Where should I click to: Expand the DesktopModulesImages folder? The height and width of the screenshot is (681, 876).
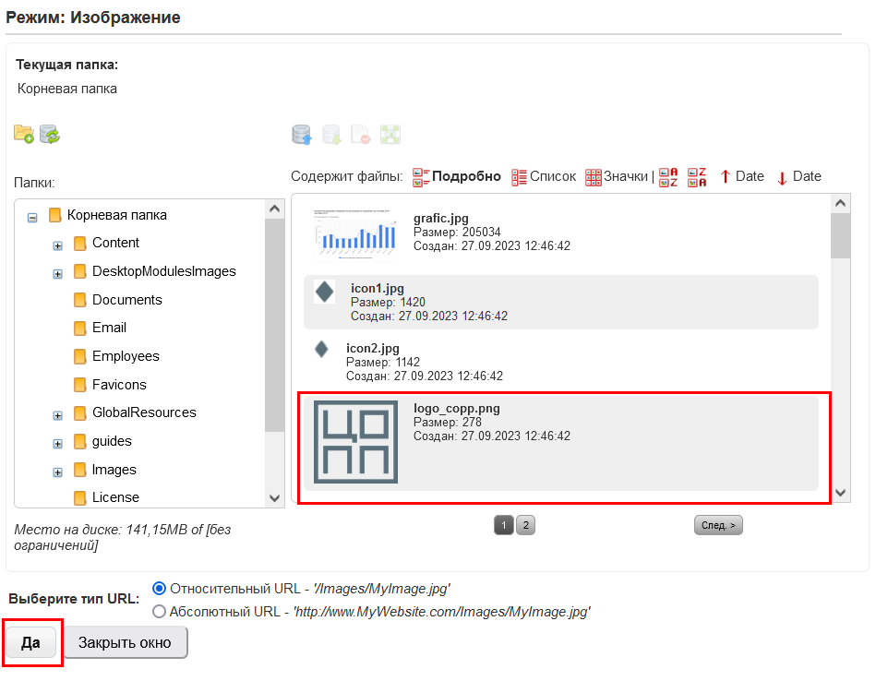click(x=57, y=273)
